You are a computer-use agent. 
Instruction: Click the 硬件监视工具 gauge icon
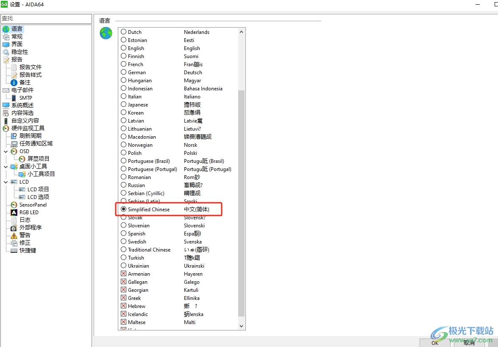pos(6,129)
